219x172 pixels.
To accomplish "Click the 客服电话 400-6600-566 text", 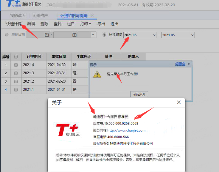I will pyautogui.click(x=111, y=137).
